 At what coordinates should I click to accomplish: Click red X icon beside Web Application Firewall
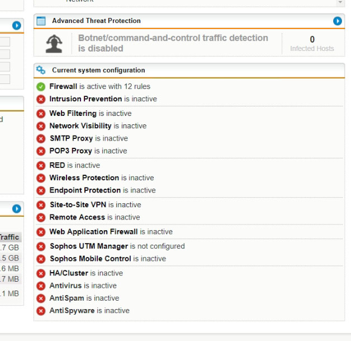[x=41, y=232]
